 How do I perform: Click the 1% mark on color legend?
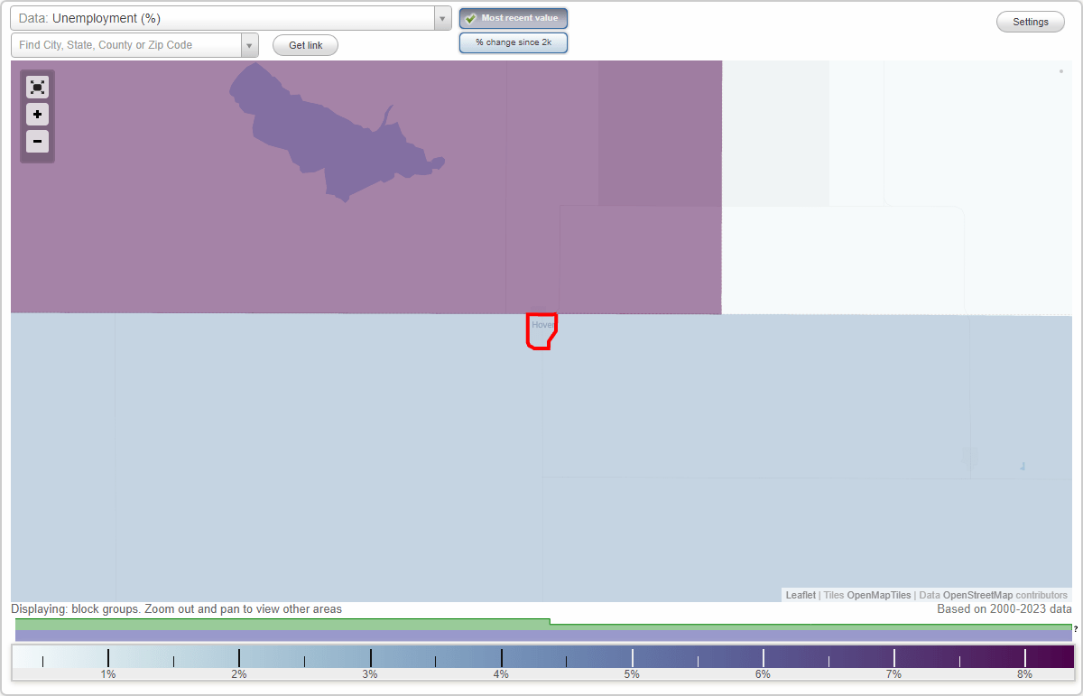[107, 674]
